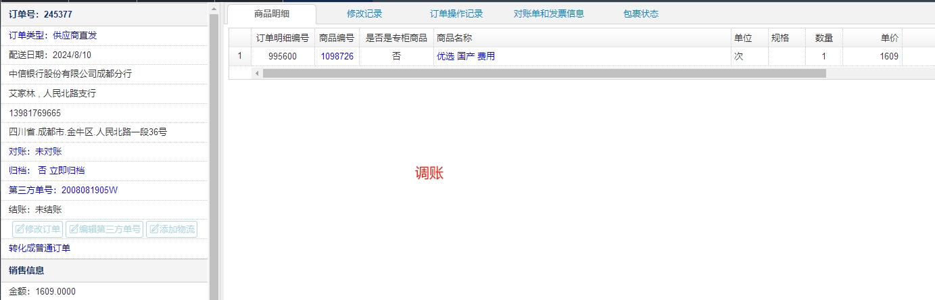935x300 pixels.
Task: Open the 修改记录 tab
Action: pyautogui.click(x=364, y=14)
